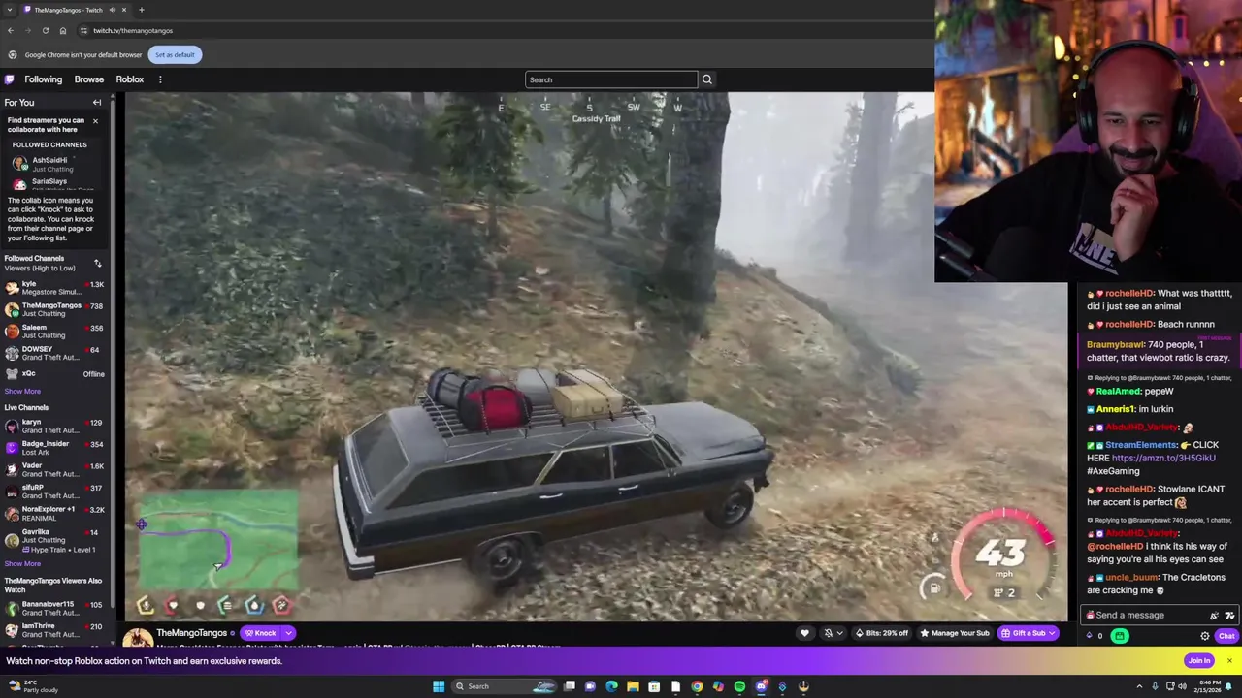This screenshot has height=698, width=1242.
Task: Close the collaborate tip card
Action: [x=95, y=121]
